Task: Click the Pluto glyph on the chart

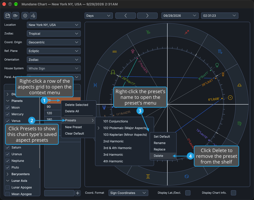Action: 133,51
